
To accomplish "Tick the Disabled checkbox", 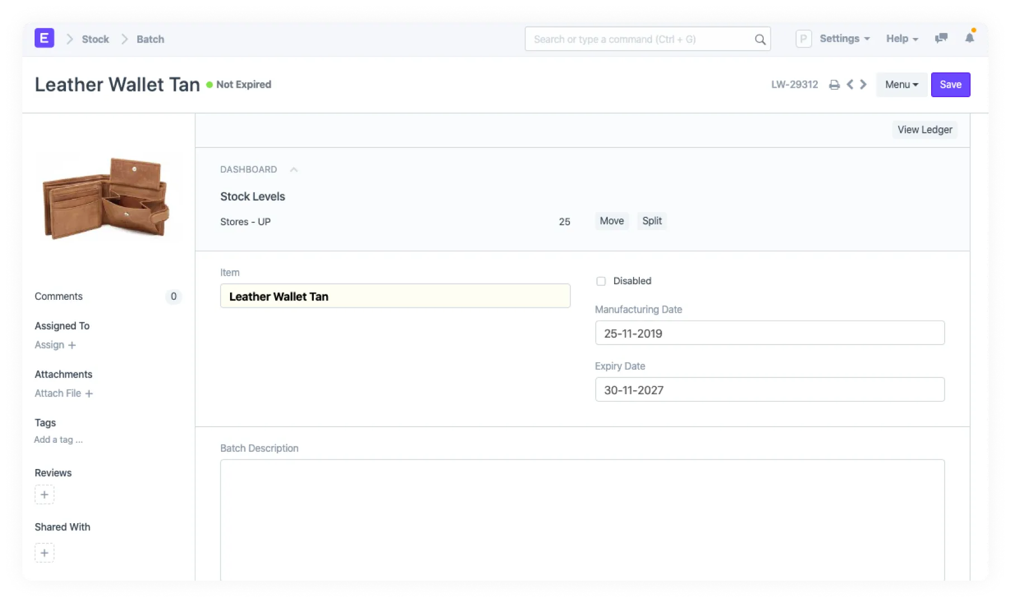I will pyautogui.click(x=601, y=281).
